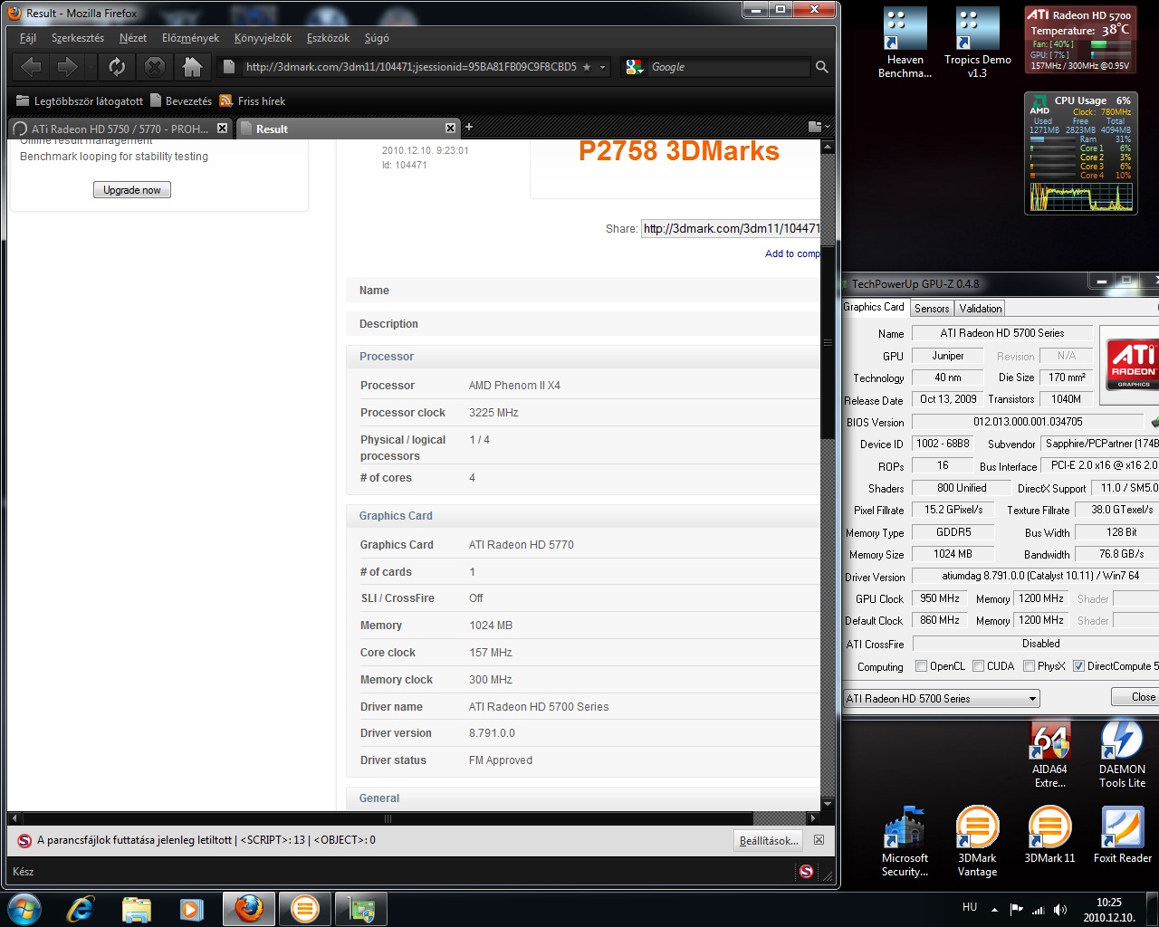The width and height of the screenshot is (1159, 927).
Task: Open the Előzmények menu
Action: click(x=190, y=38)
